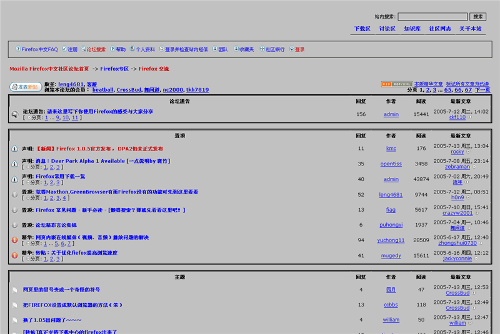Click the 论坛搜索 magnifier icon

(83, 49)
